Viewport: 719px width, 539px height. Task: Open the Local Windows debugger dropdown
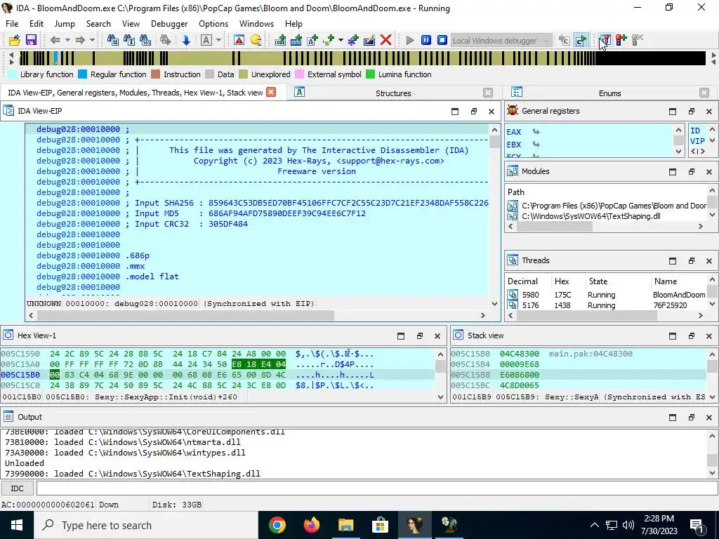click(501, 40)
